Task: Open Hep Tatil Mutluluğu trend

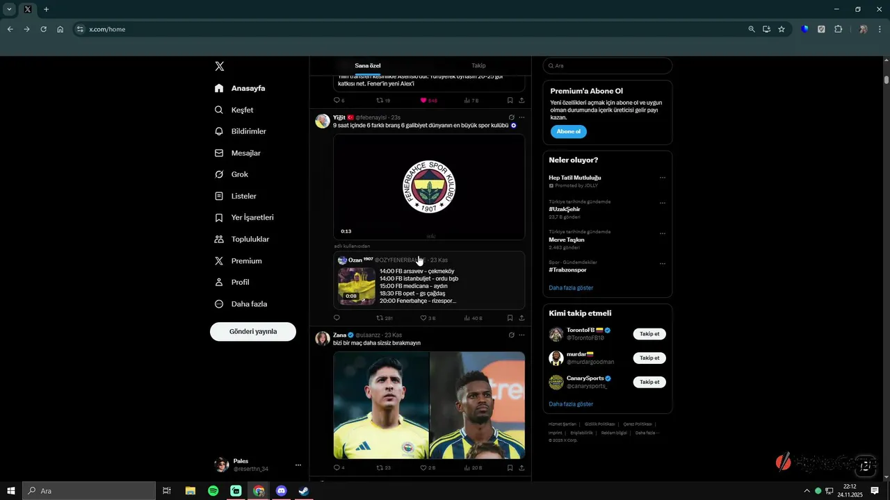Action: [574, 178]
